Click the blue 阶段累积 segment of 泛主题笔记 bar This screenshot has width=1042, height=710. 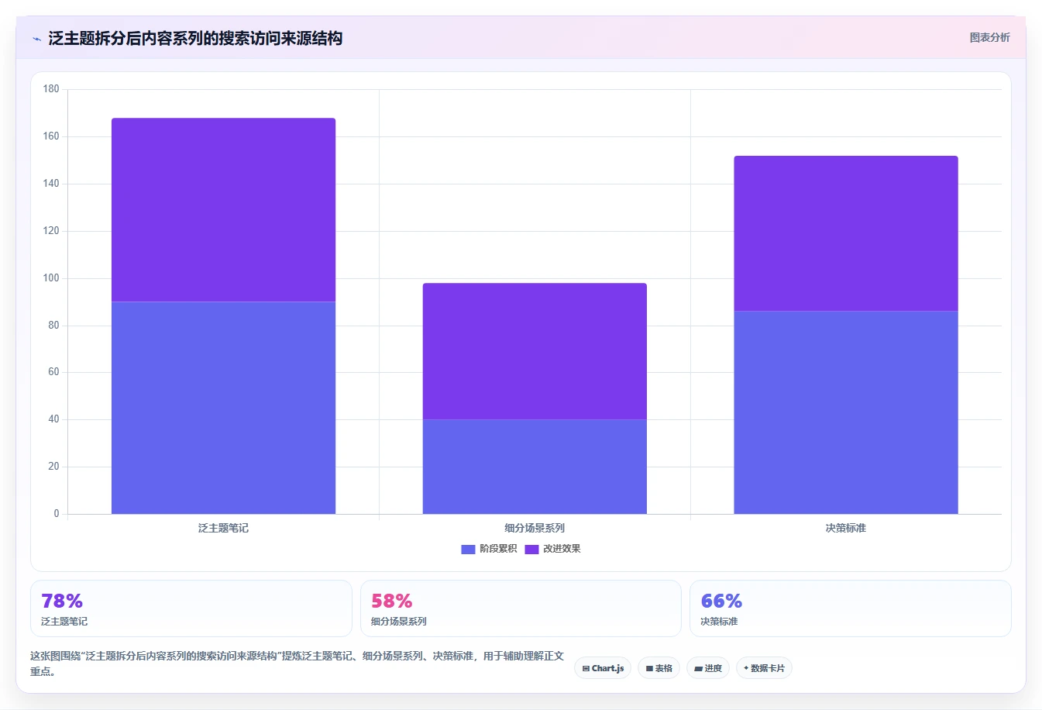point(223,408)
